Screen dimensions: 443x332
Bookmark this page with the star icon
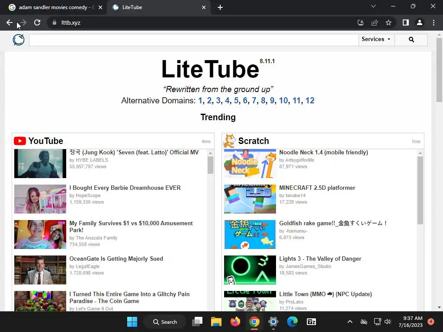click(388, 22)
